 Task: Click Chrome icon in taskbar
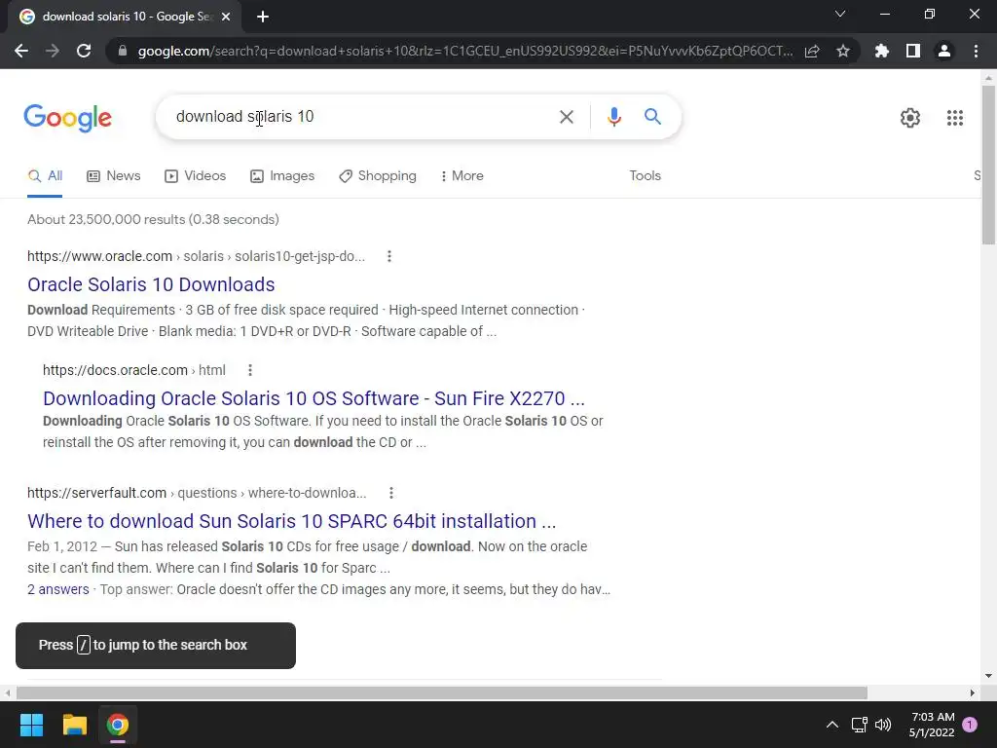point(118,725)
